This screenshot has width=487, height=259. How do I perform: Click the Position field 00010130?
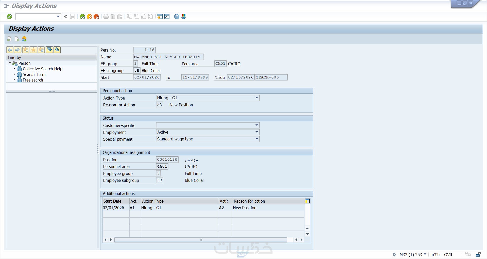tap(167, 159)
